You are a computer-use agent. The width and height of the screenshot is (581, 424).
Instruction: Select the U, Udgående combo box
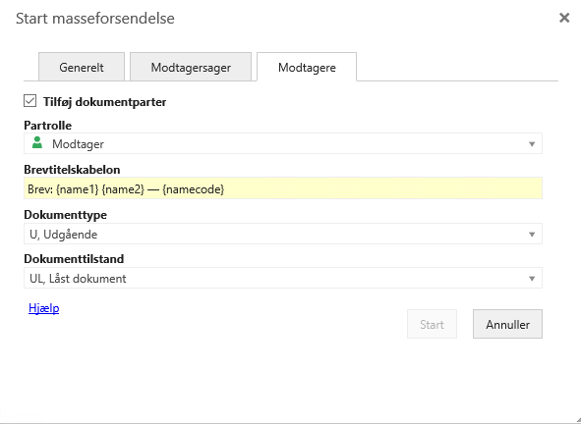[283, 234]
